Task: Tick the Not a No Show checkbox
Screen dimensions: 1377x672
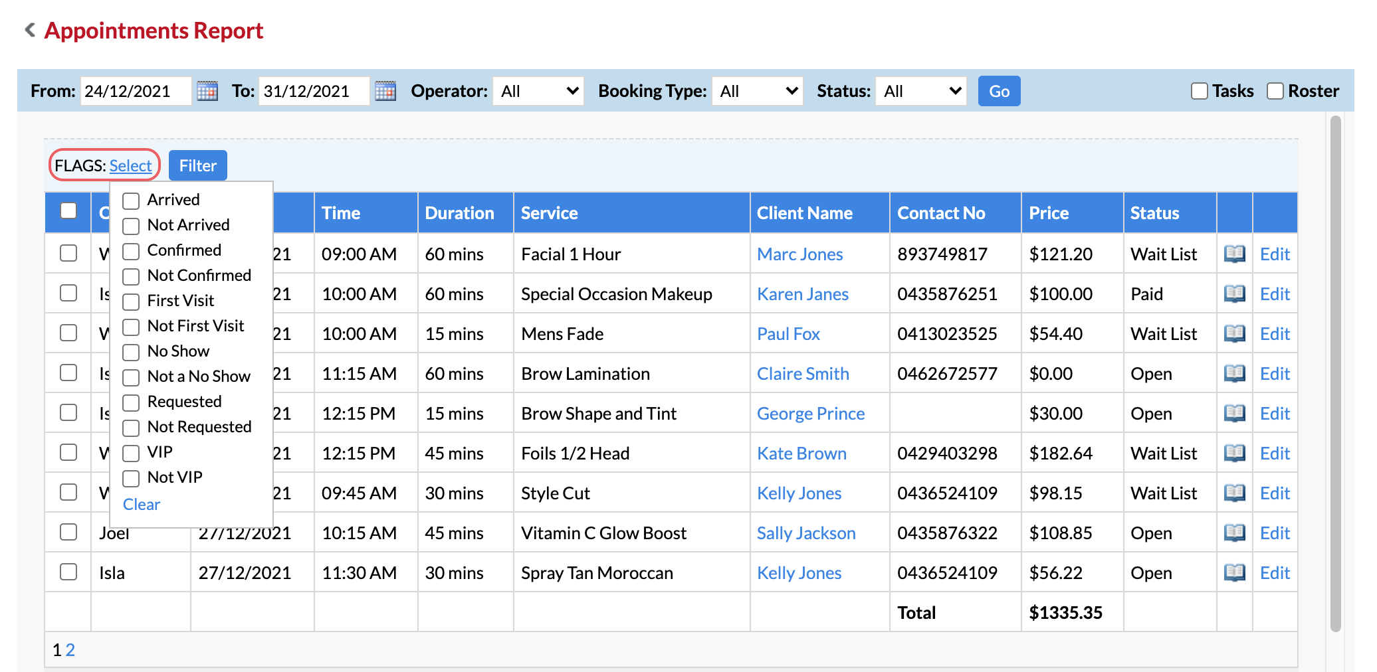Action: [131, 377]
